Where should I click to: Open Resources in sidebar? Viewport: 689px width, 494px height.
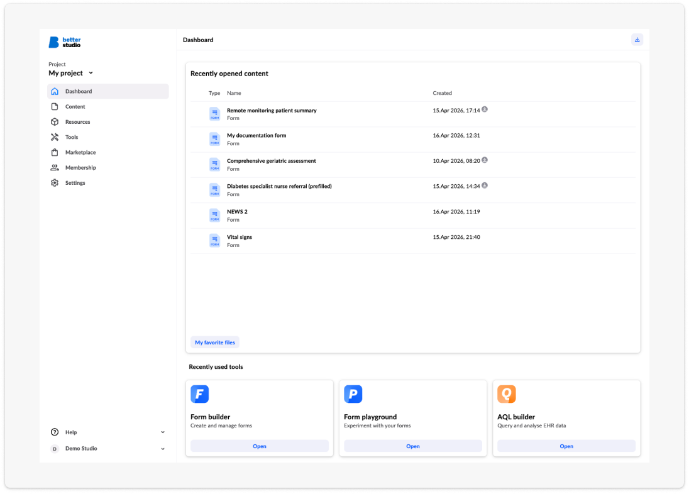click(x=108, y=122)
